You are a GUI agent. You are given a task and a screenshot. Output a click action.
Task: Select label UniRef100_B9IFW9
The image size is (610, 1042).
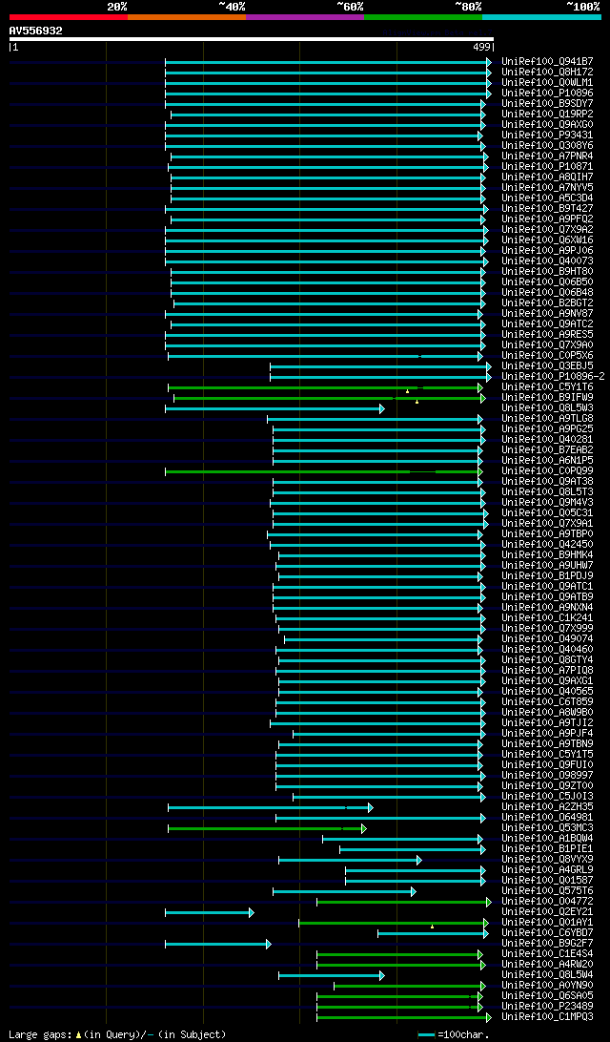point(548,397)
